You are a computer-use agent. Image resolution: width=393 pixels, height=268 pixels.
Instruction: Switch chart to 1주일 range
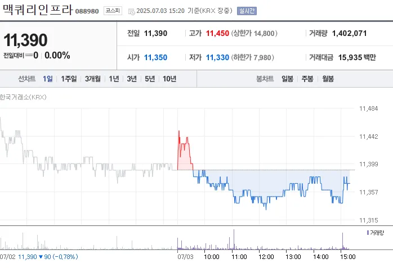[69, 79]
